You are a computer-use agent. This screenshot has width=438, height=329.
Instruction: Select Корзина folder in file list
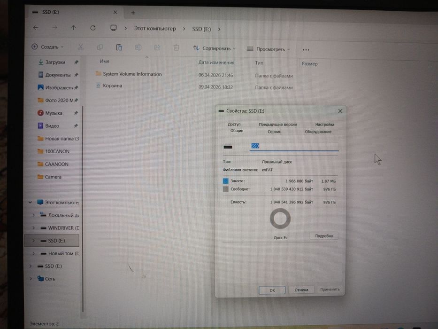(x=112, y=86)
